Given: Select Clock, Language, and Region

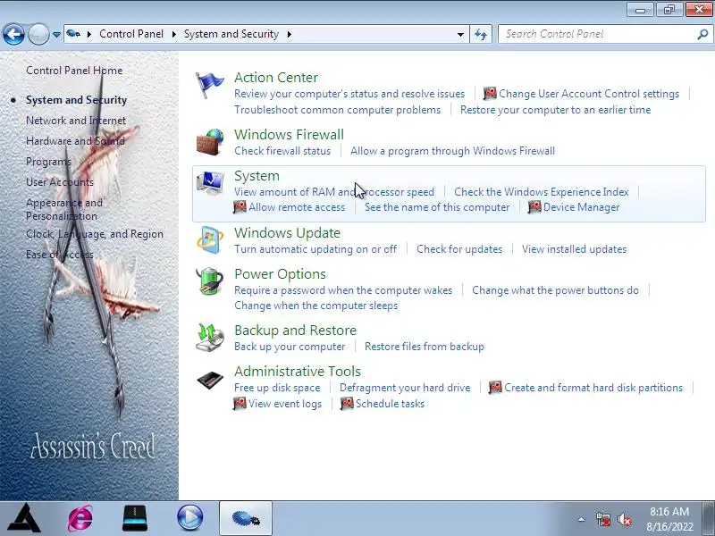Looking at the screenshot, I should click(95, 234).
